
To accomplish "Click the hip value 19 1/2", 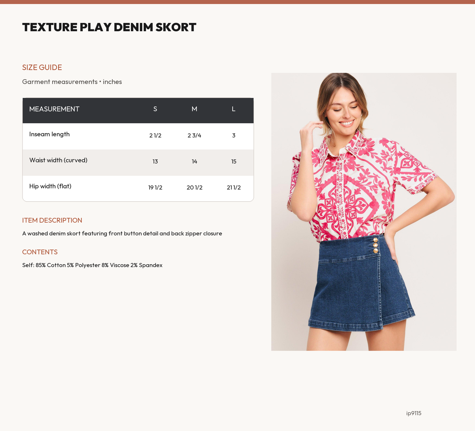I will (155, 187).
